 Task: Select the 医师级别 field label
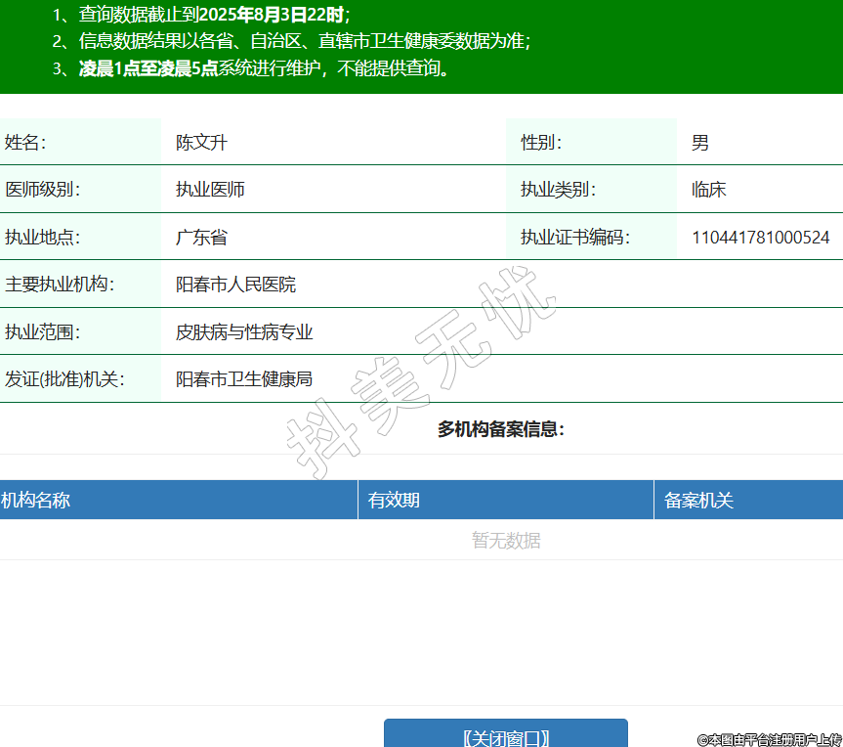tap(42, 190)
